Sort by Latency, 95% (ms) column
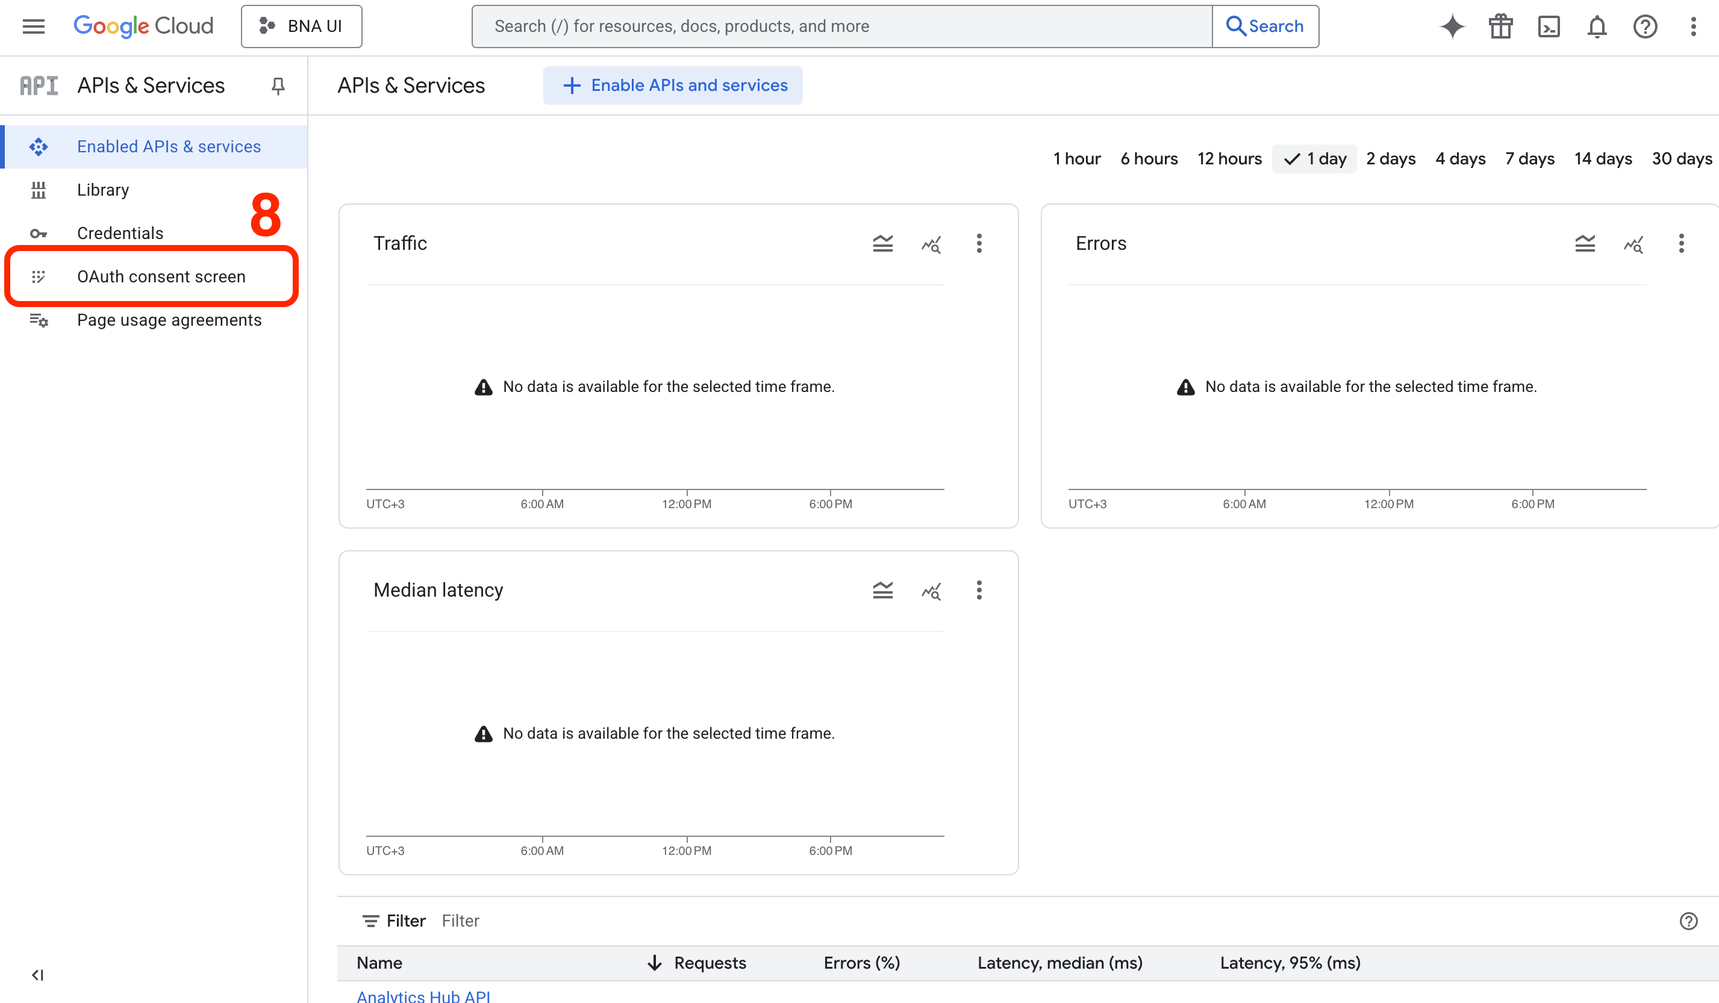Screen dimensions: 1719x1003 [1290, 963]
